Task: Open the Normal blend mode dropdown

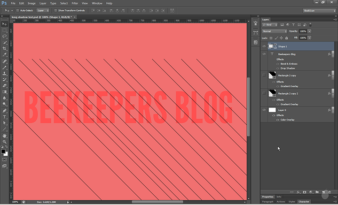Action: click(x=274, y=31)
